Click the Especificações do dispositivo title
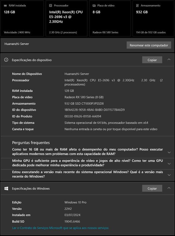Screen dimensions: 175x236 tap(32, 60)
